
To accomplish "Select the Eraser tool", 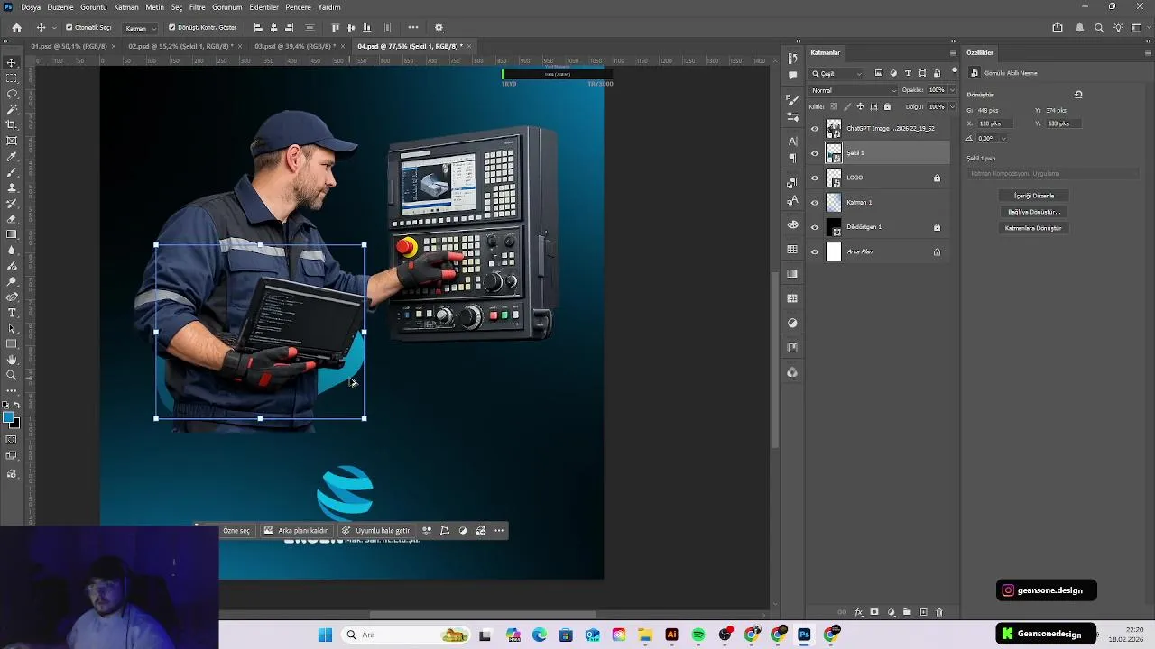I will tap(12, 219).
